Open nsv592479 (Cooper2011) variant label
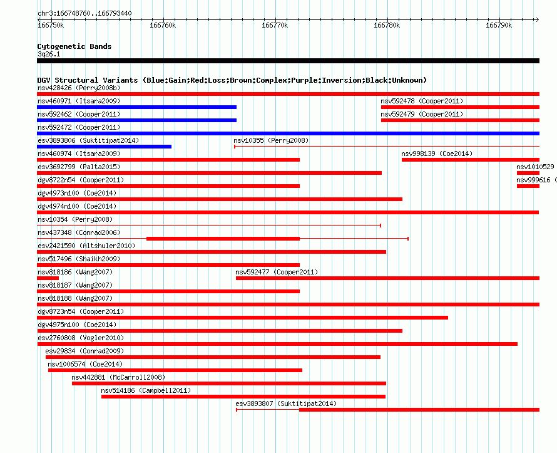Image resolution: width=557 pixels, height=453 pixels. coord(422,114)
